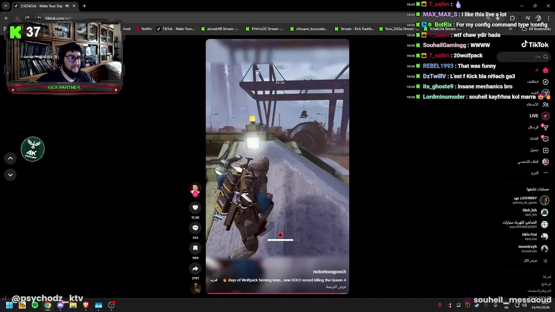Open the sound disc thumbnail below share

coord(196,288)
